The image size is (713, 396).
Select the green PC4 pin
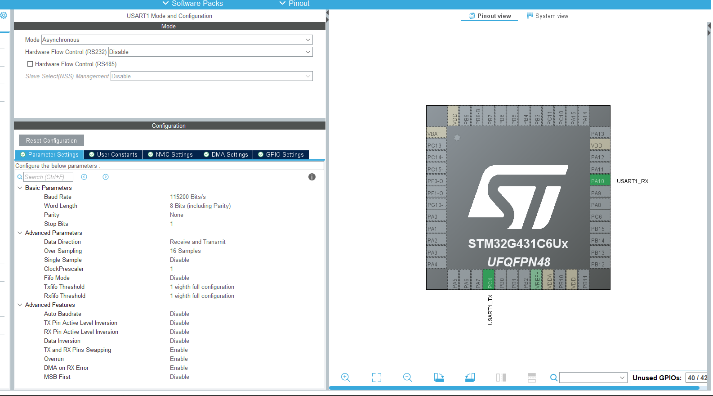[x=489, y=279]
